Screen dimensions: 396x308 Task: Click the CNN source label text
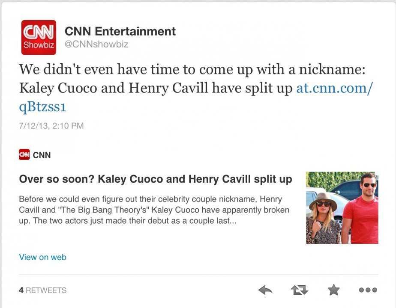point(42,155)
